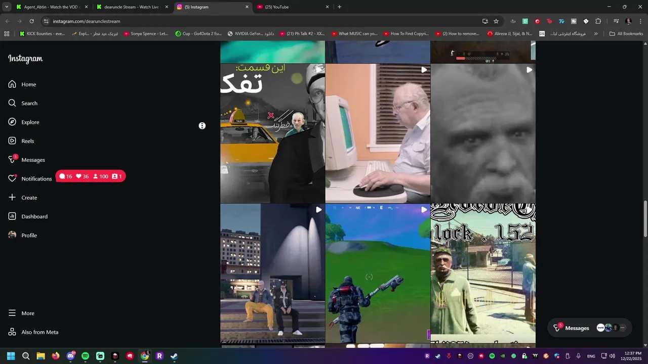Open Steam from the taskbar
Image resolution: width=648 pixels, height=364 pixels.
coord(174,356)
